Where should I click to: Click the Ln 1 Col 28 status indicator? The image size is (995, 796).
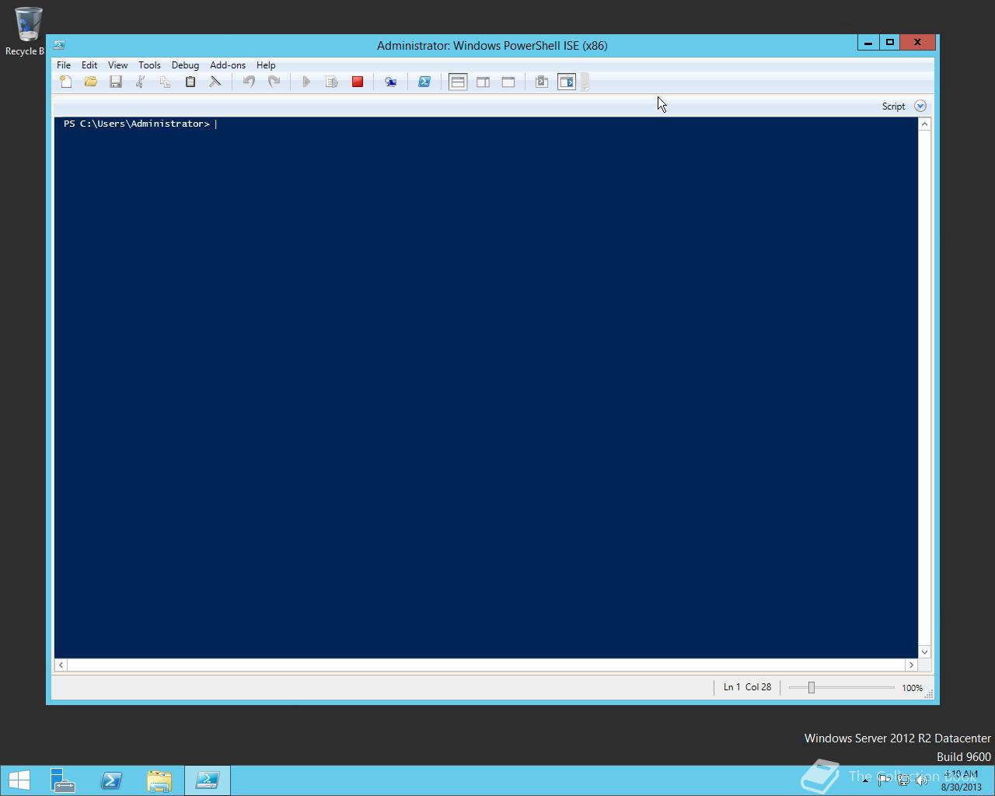click(747, 687)
